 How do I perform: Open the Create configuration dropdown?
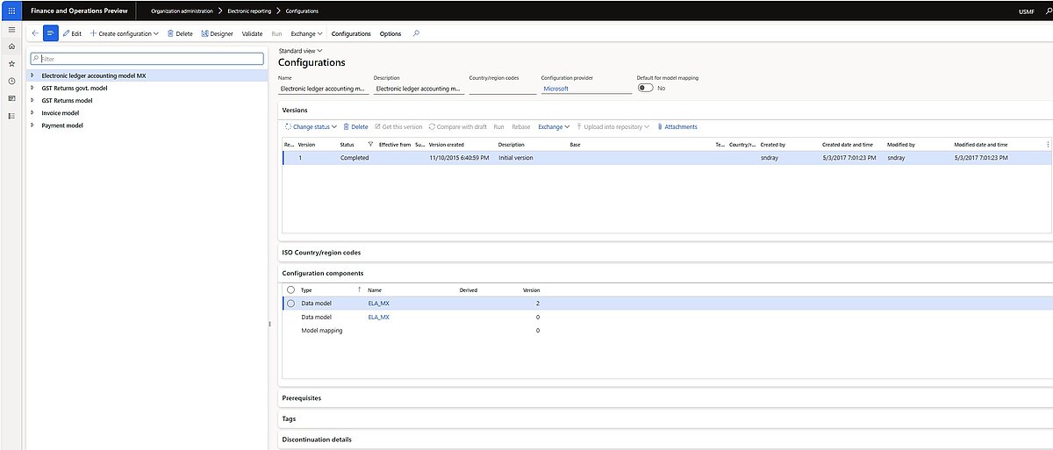(x=125, y=33)
